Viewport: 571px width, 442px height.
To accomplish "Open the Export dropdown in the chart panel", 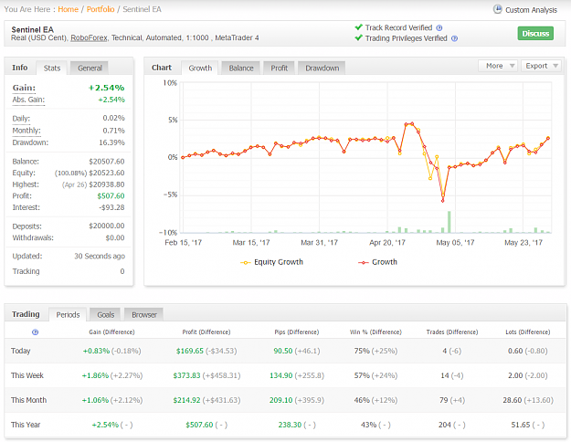I will (x=541, y=66).
